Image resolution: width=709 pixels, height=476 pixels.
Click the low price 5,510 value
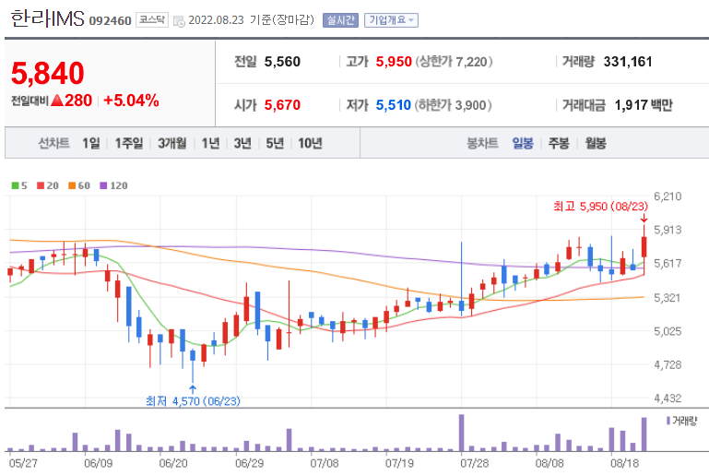394,105
